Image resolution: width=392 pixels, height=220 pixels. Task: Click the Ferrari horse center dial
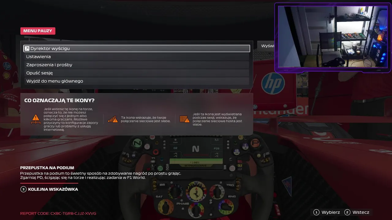point(196,192)
